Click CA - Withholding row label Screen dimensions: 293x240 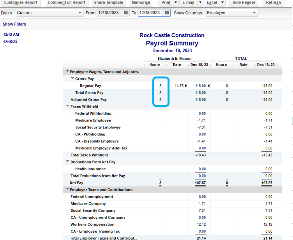(x=90, y=134)
